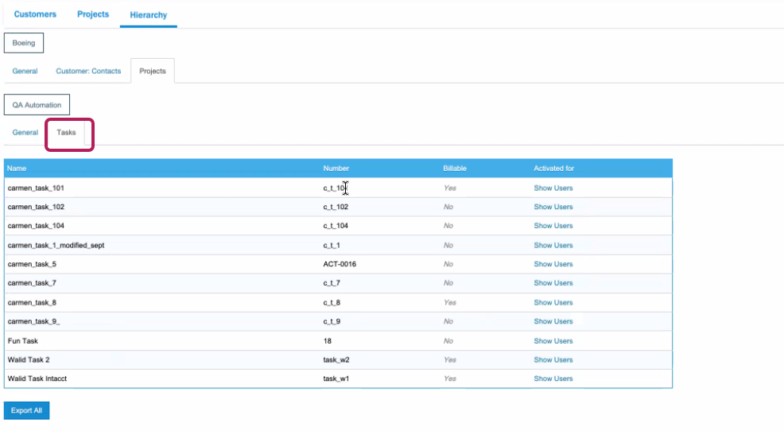Open the Customers top tab

tap(35, 14)
